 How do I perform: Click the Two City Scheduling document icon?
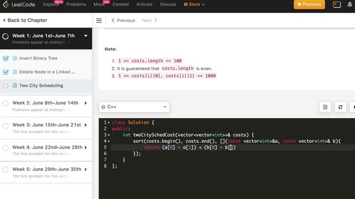pyautogui.click(x=15, y=86)
